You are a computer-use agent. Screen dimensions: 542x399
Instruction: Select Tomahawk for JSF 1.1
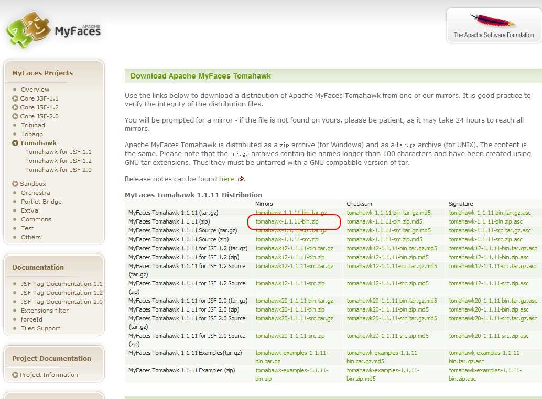(58, 152)
